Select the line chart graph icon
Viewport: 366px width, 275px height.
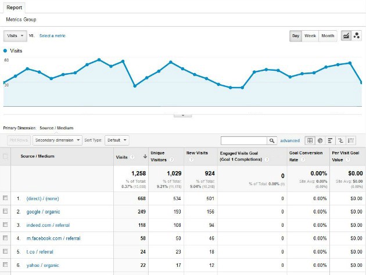pyautogui.click(x=347, y=36)
